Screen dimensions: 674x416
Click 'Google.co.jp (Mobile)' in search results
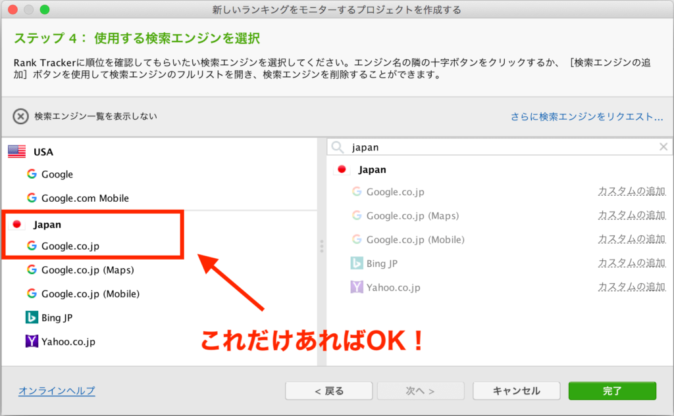point(416,240)
